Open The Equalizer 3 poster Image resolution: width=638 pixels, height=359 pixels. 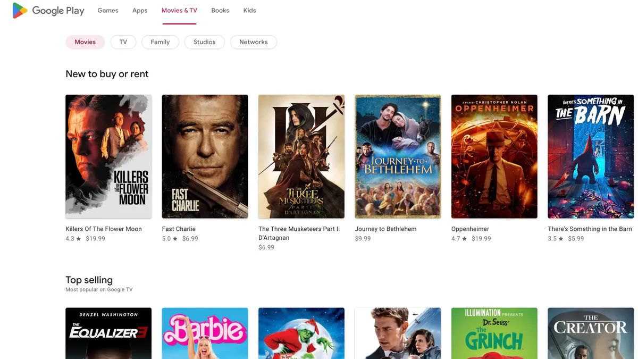click(x=108, y=333)
